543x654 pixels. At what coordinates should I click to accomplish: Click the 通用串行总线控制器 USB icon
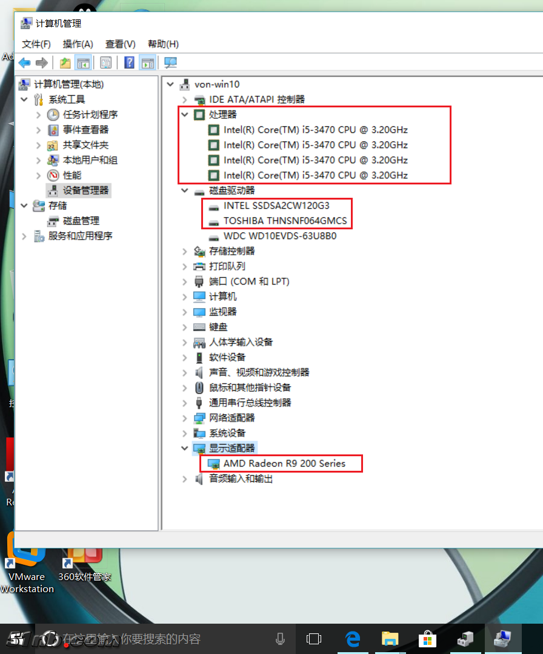tap(199, 403)
